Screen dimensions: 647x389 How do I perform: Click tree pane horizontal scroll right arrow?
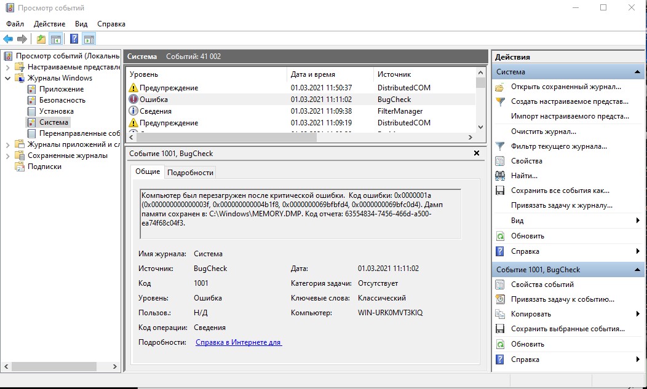(115, 366)
